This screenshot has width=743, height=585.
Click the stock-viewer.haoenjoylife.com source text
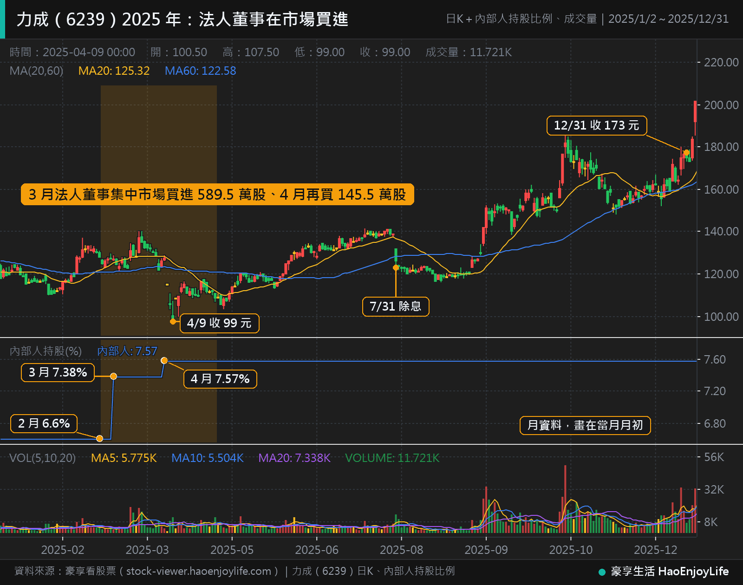[198, 571]
